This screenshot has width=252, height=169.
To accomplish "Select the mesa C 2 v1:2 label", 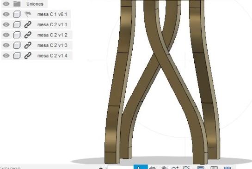I will [x=52, y=35].
